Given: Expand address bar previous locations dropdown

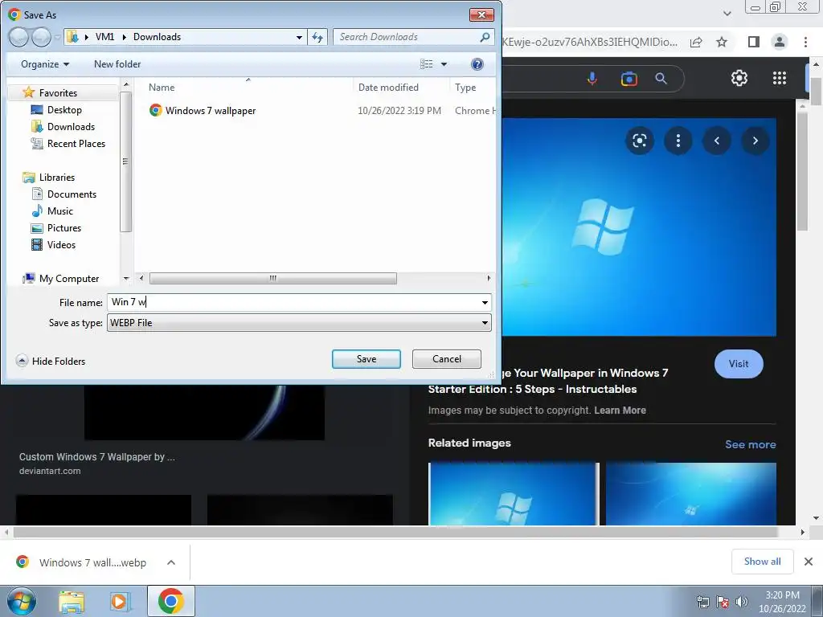Looking at the screenshot, I should (299, 37).
